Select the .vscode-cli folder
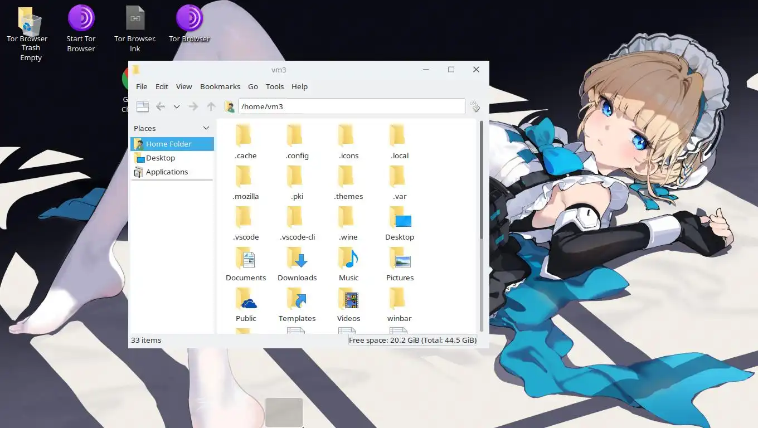This screenshot has height=428, width=758. point(297,223)
